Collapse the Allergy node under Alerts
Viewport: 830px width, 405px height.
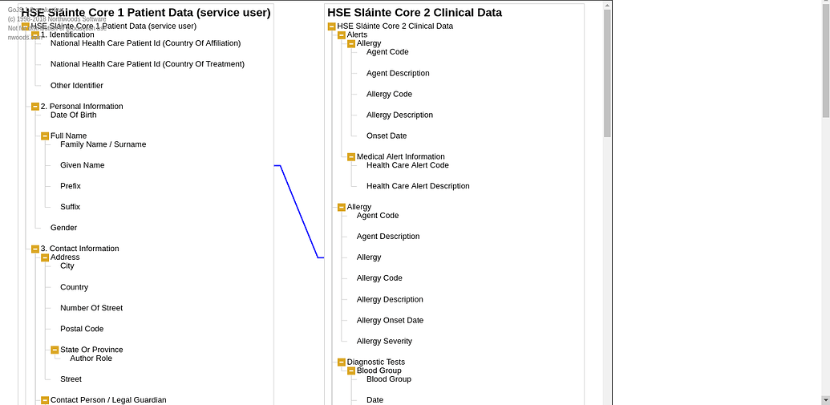351,44
